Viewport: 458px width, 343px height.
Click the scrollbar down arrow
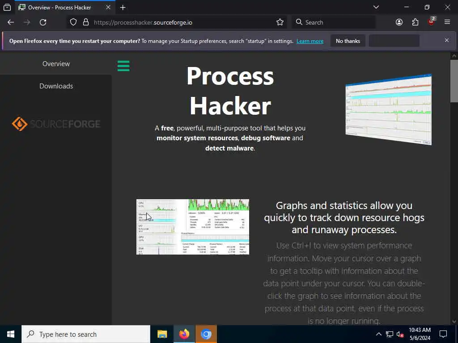coord(454,322)
